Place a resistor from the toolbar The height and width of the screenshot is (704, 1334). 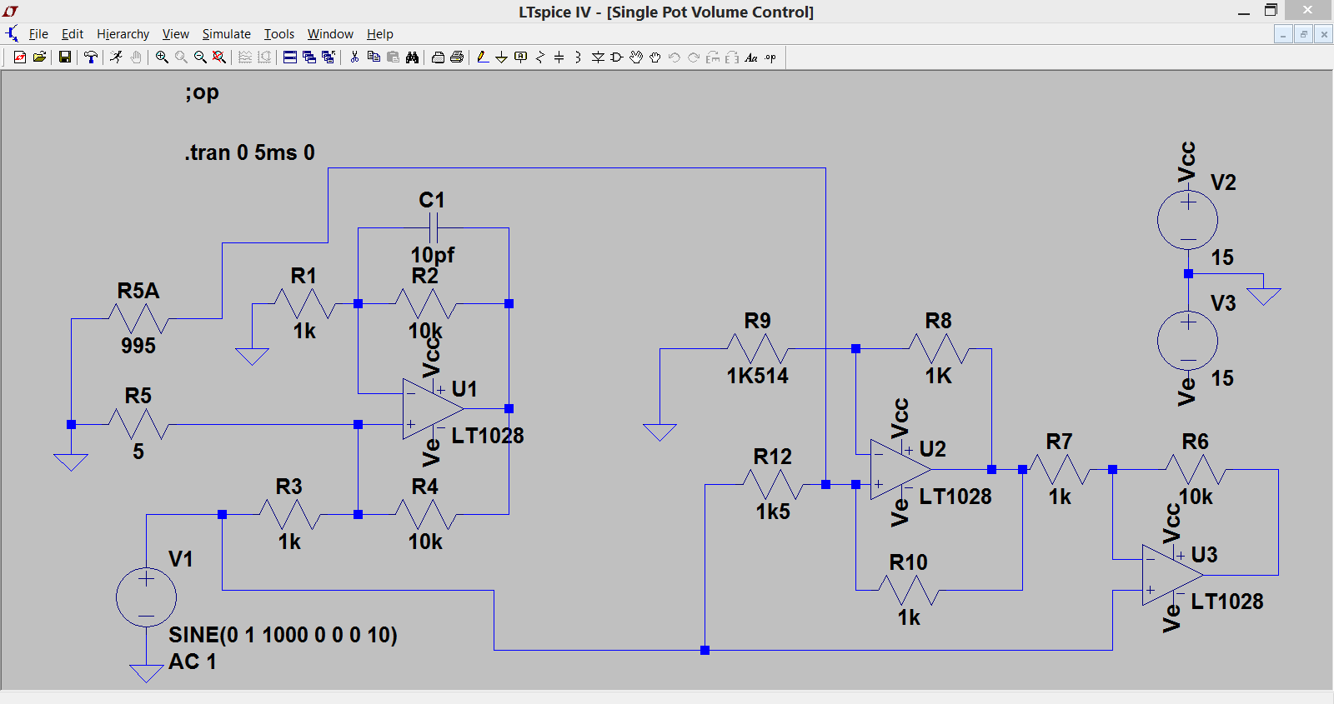[540, 57]
